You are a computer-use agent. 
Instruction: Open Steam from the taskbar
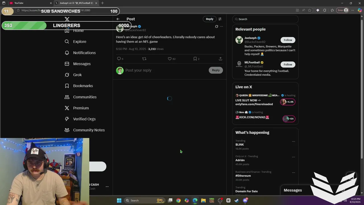(237, 200)
